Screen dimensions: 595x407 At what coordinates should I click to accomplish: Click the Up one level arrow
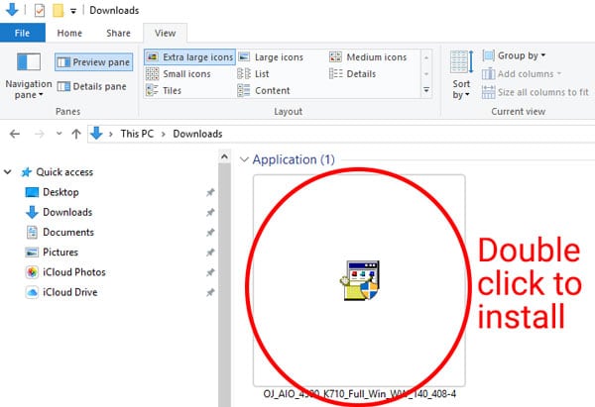(x=72, y=134)
